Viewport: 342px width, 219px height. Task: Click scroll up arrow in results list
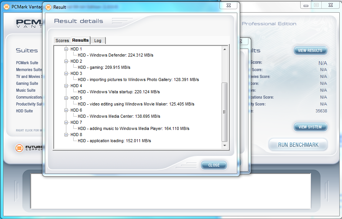(x=225, y=50)
